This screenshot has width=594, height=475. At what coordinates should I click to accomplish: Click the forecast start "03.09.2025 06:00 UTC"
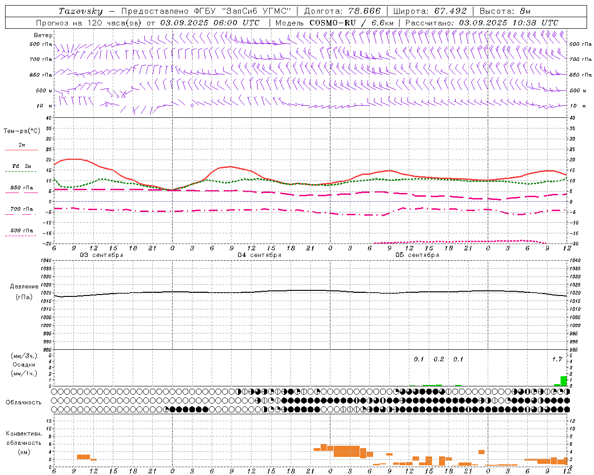coord(210,23)
